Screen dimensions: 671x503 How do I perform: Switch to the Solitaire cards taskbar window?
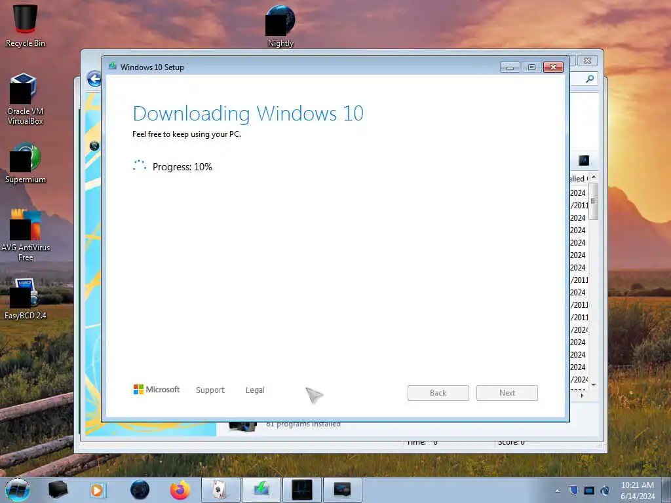pyautogui.click(x=220, y=490)
